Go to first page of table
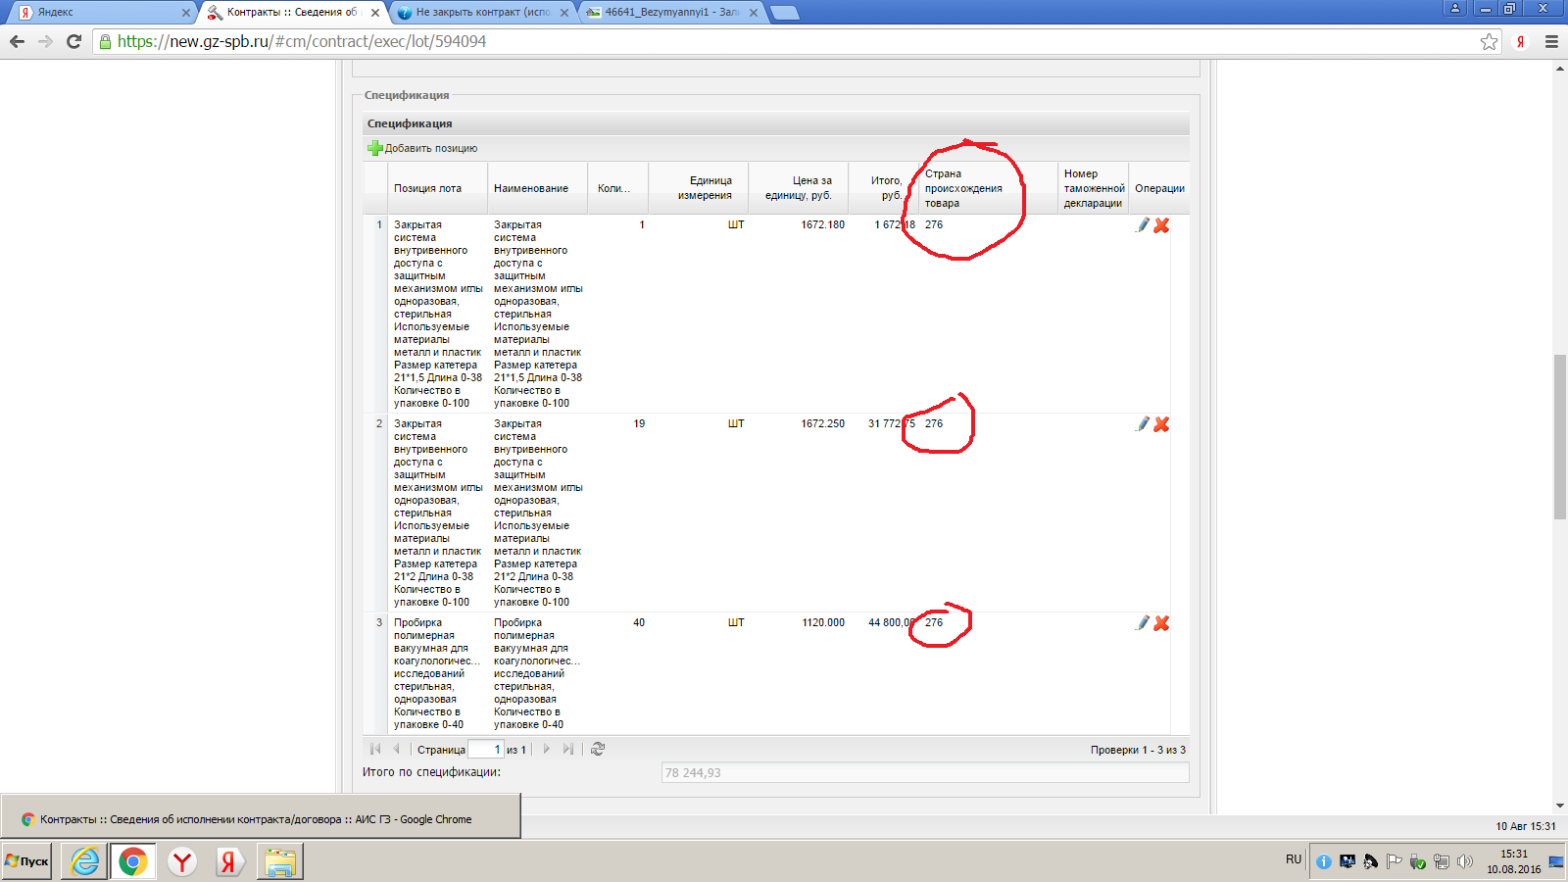This screenshot has height=882, width=1568. [375, 749]
